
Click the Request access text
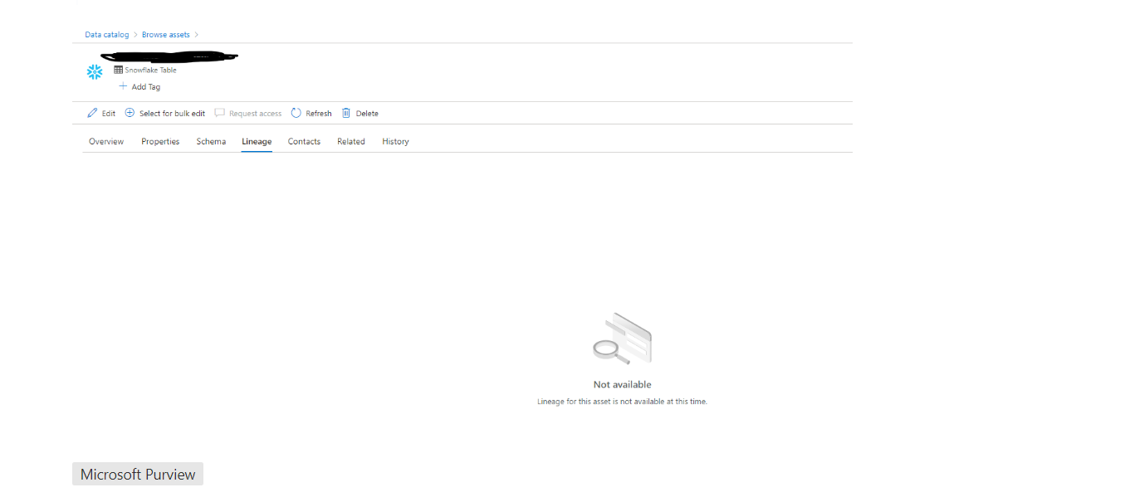tap(256, 114)
